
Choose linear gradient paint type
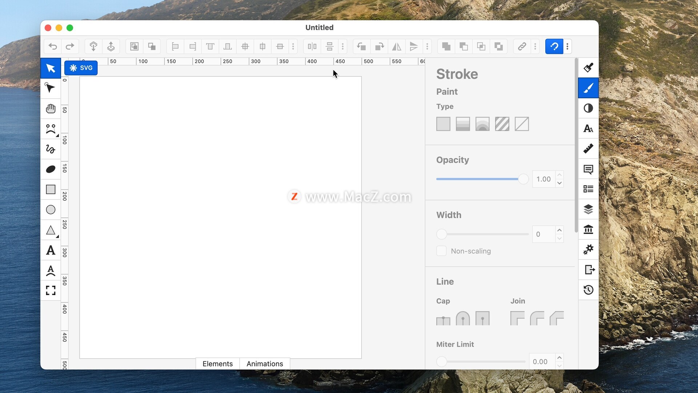pyautogui.click(x=463, y=124)
